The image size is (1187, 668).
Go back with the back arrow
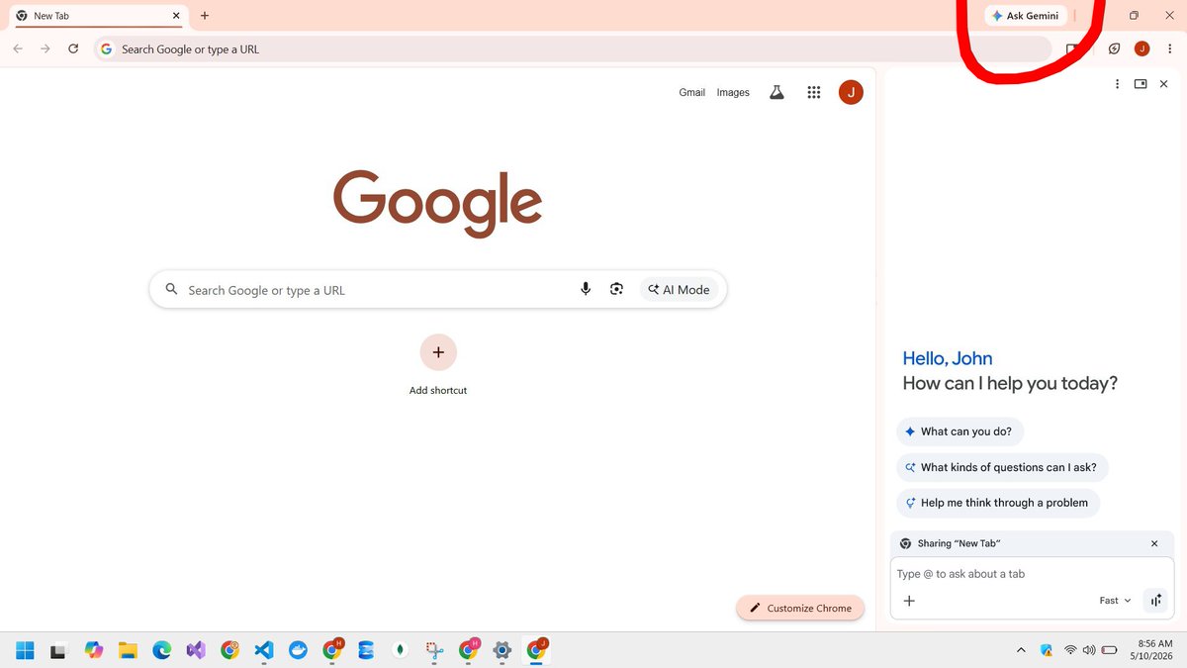pyautogui.click(x=18, y=48)
